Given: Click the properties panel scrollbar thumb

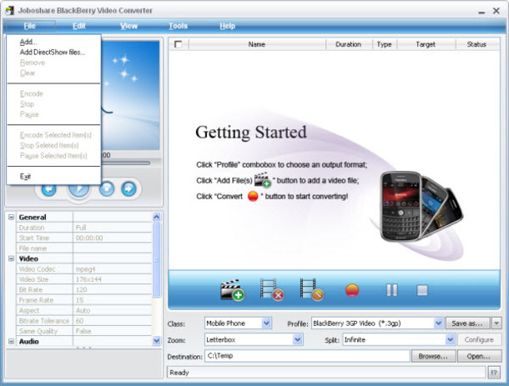Looking at the screenshot, I should coord(157,259).
